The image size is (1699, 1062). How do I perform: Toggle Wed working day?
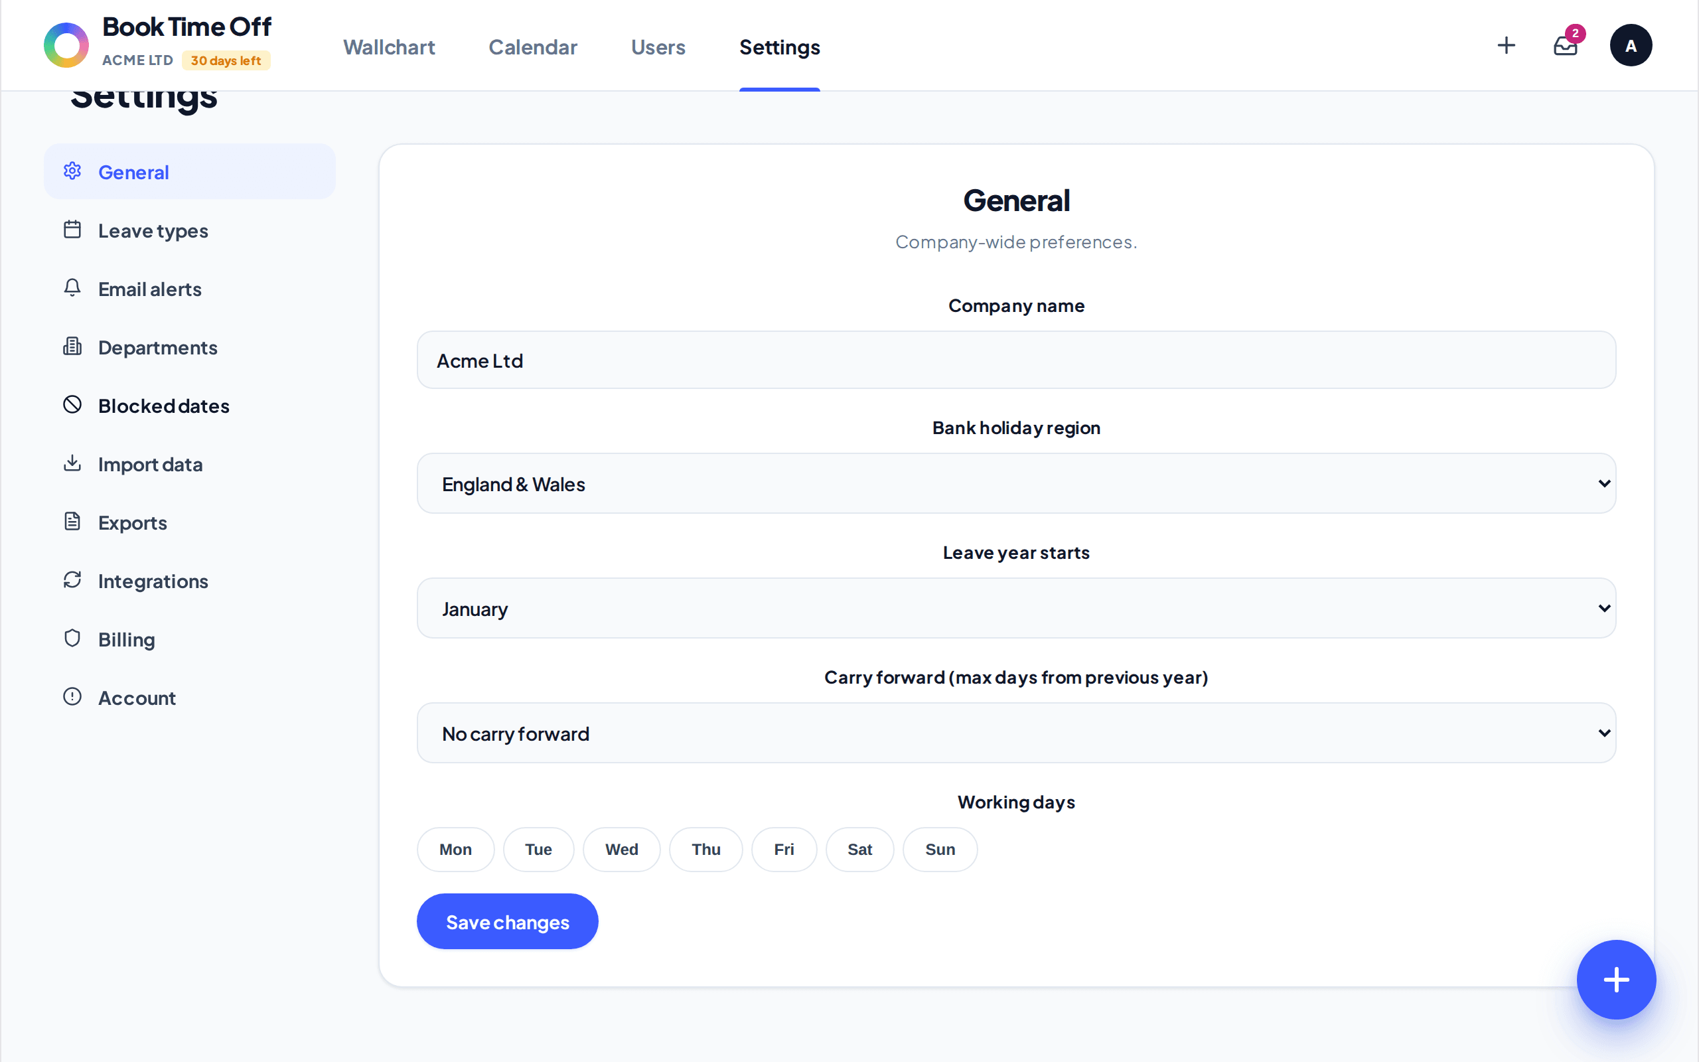[621, 849]
